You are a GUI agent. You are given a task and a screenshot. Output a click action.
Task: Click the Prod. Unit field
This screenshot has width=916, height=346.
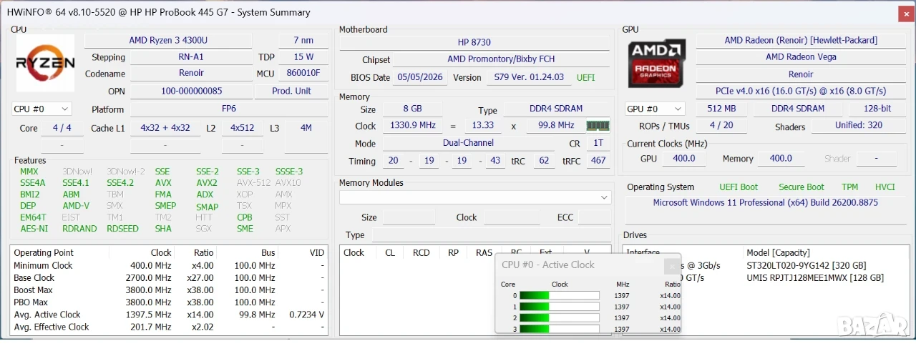[x=292, y=91]
